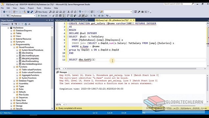Open the File menu
Viewport: 209px width, 118px height.
tap(2, 8)
